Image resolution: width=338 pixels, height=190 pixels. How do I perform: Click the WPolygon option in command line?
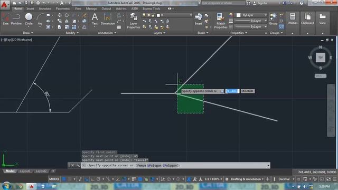(154, 165)
